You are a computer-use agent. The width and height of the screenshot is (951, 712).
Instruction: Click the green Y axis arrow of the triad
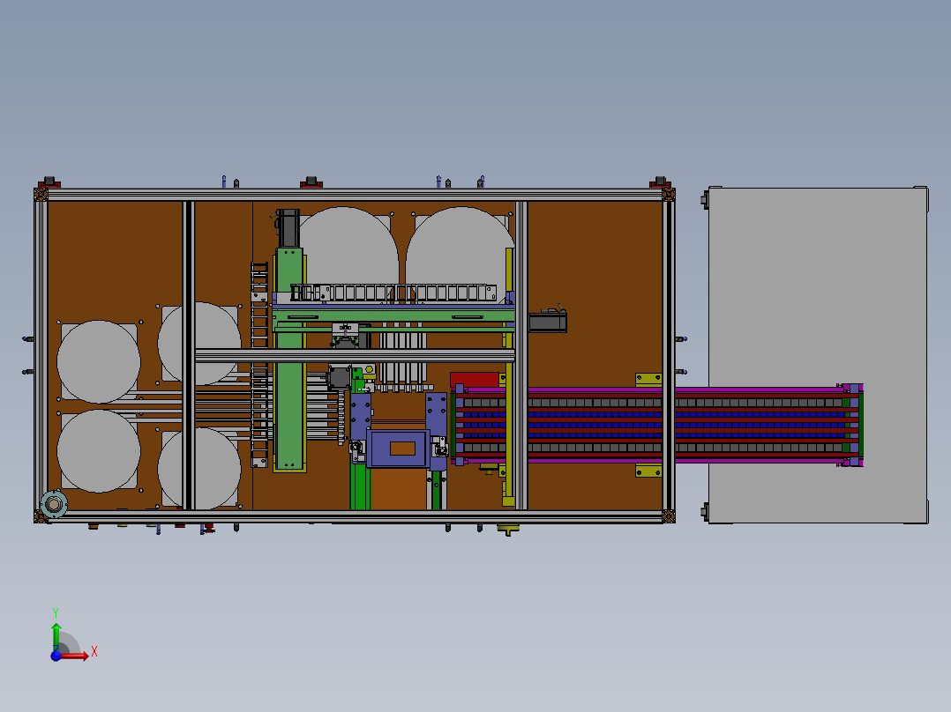(x=56, y=636)
